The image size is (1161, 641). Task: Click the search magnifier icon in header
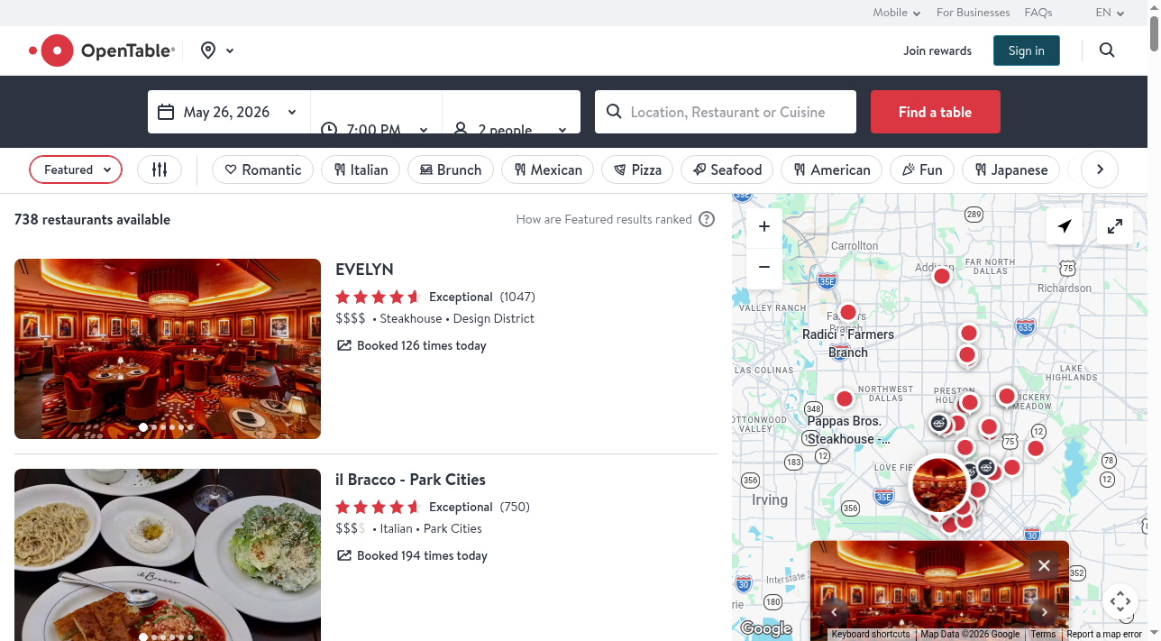1107,50
